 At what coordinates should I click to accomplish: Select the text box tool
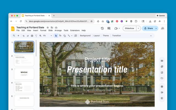(60, 36)
